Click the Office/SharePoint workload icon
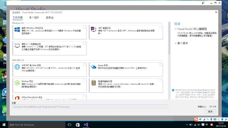This screenshot has width=228, height=128. coord(17,98)
